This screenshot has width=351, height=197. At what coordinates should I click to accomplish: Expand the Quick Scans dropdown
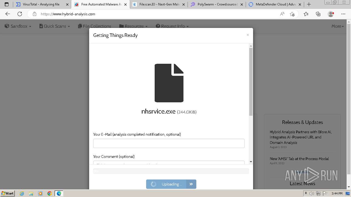click(55, 26)
